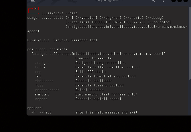Click the typed "liveexploit --help" command
The image size is (191, 132).
59,13
